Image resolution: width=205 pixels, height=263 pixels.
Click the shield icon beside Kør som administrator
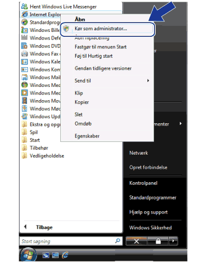[x=66, y=29]
